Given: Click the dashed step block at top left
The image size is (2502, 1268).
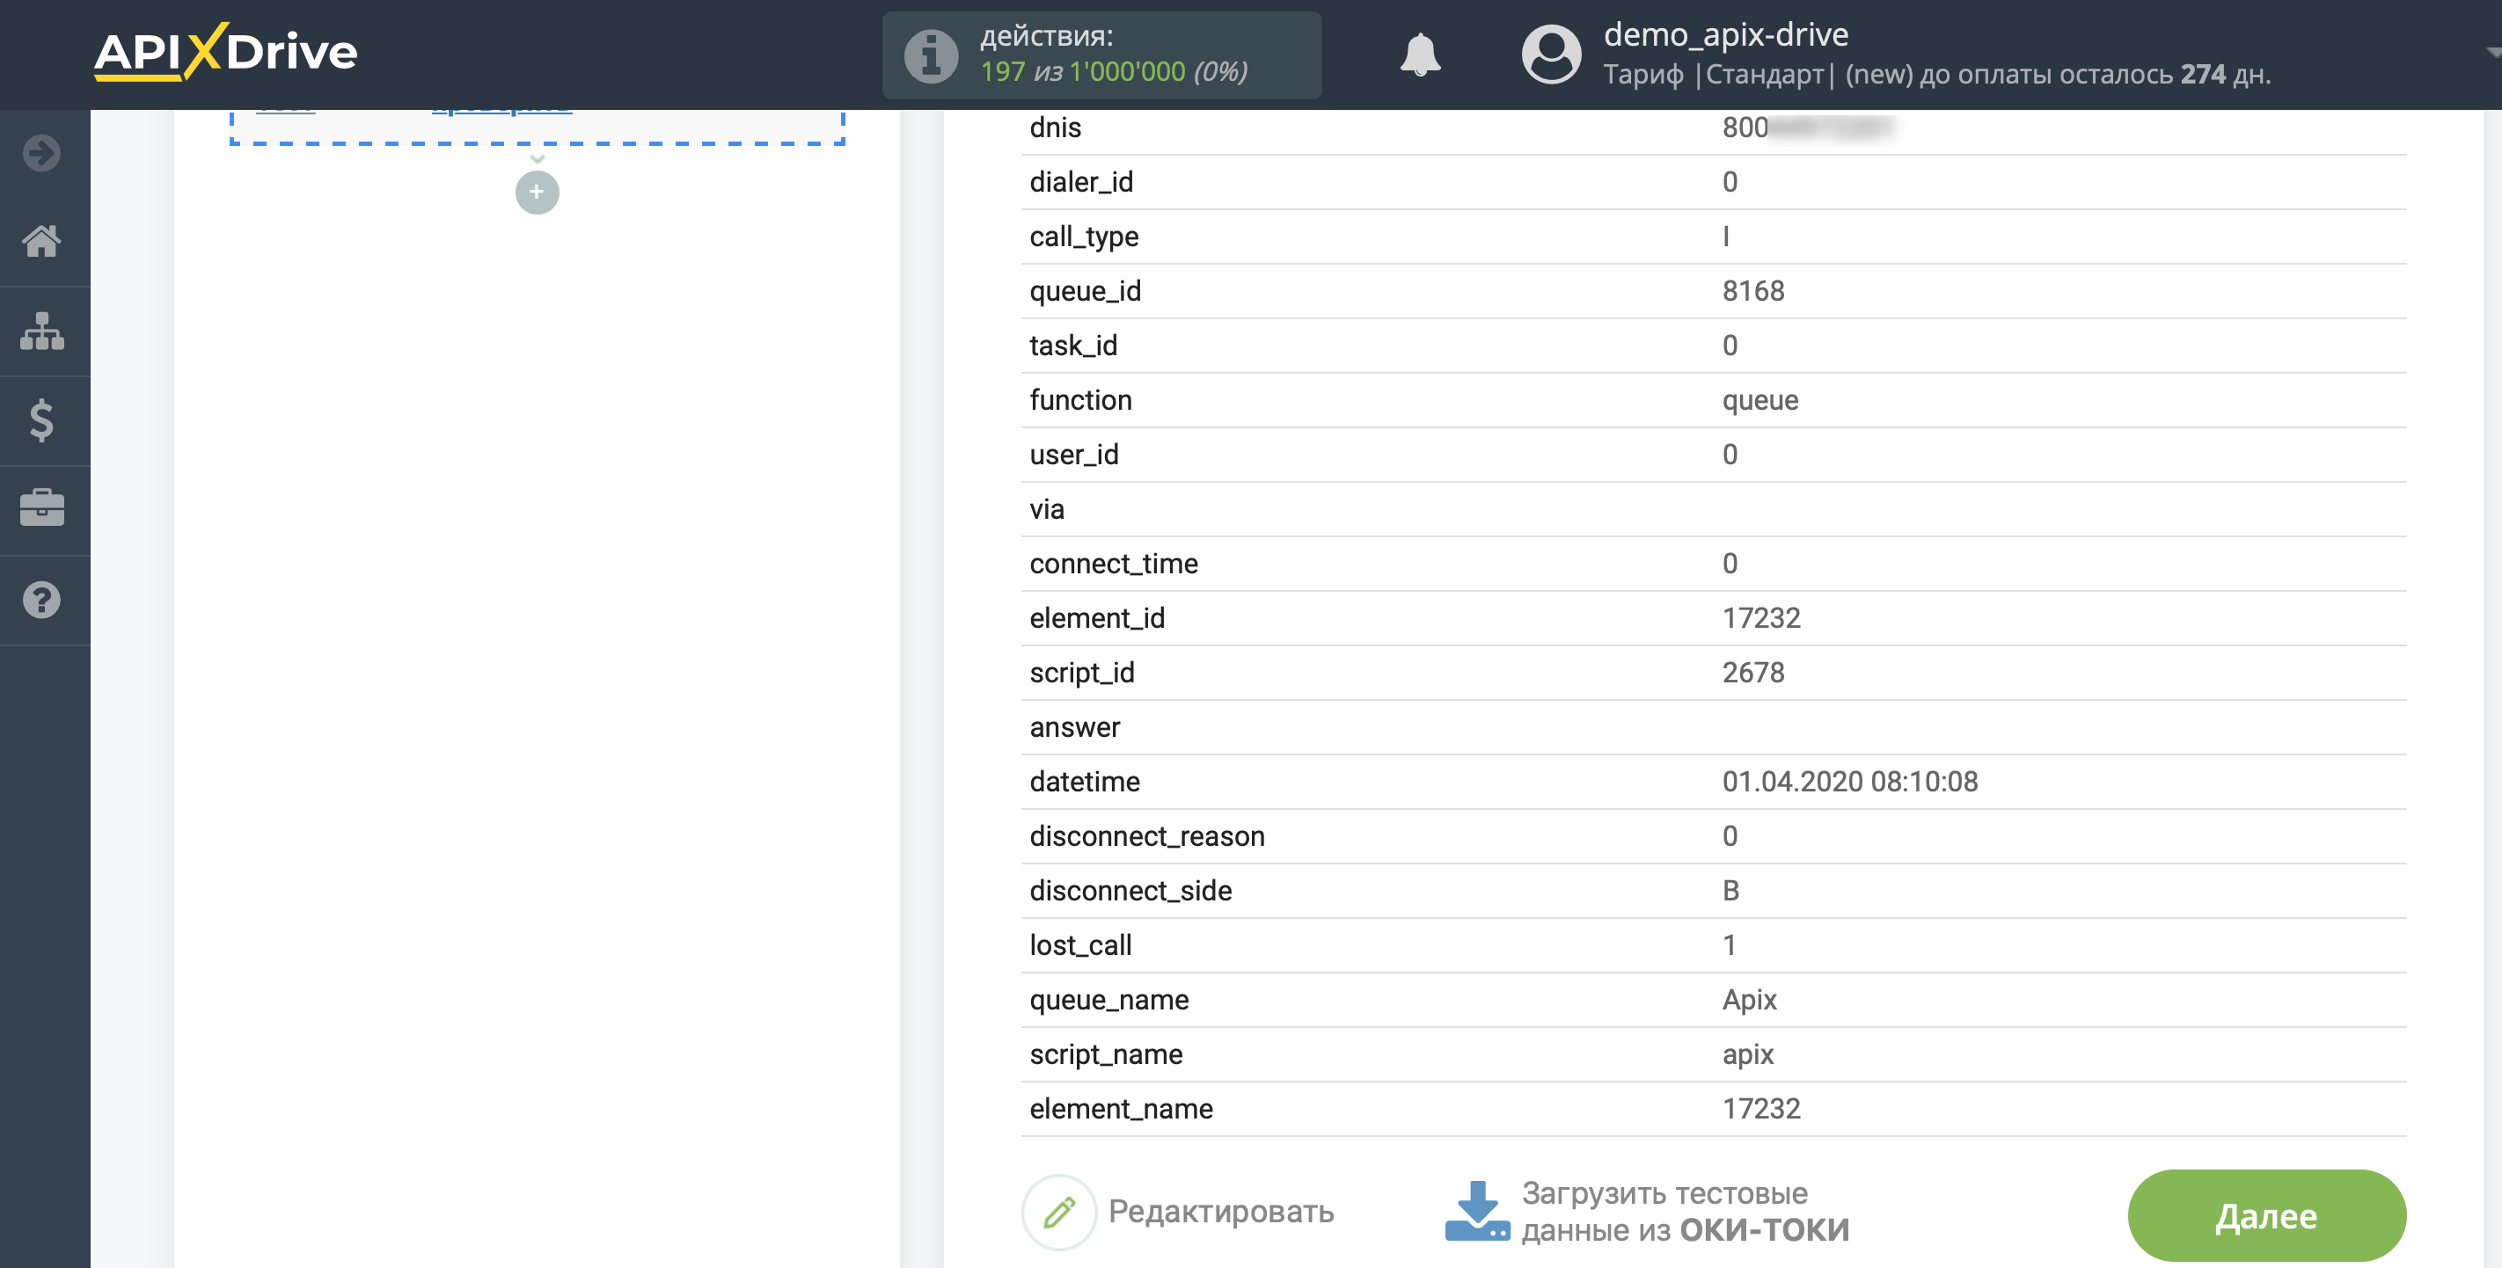Looking at the screenshot, I should [538, 128].
